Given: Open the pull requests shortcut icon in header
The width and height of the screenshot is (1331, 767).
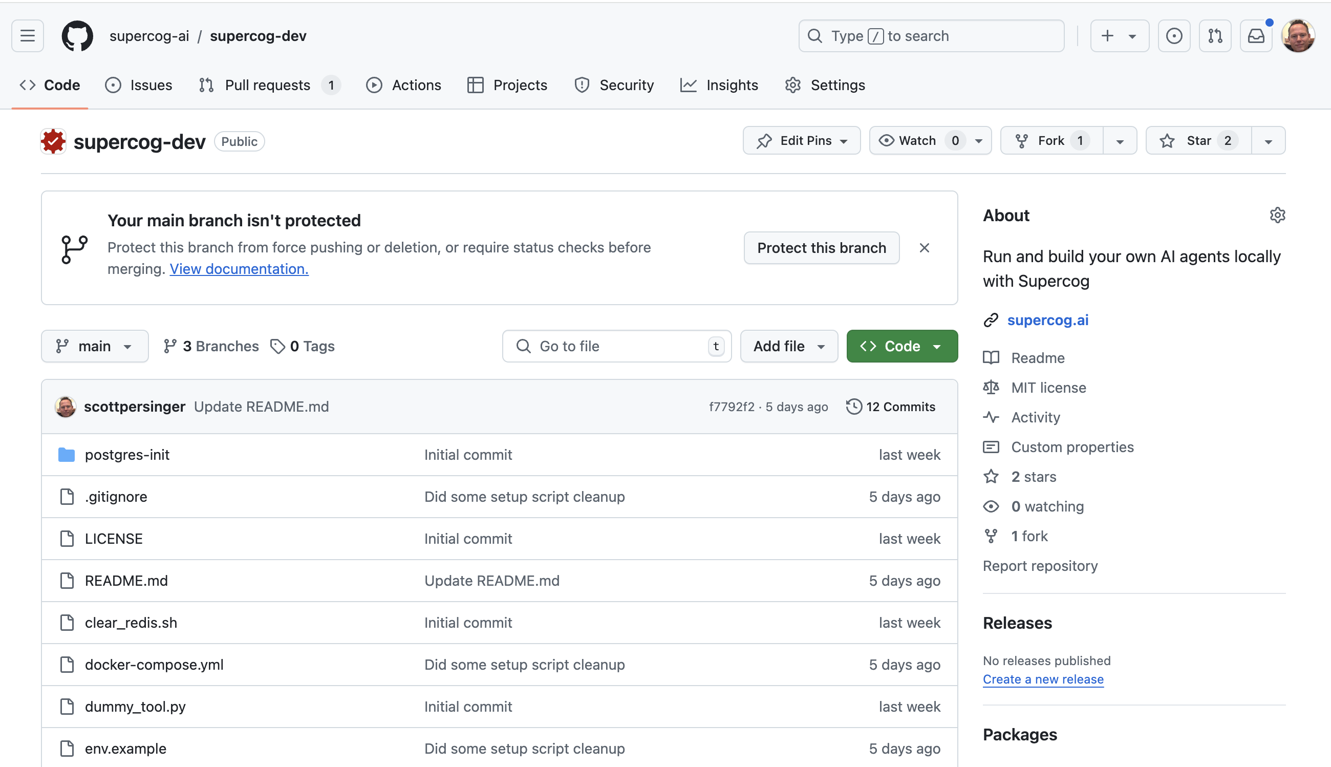Looking at the screenshot, I should (x=1215, y=36).
